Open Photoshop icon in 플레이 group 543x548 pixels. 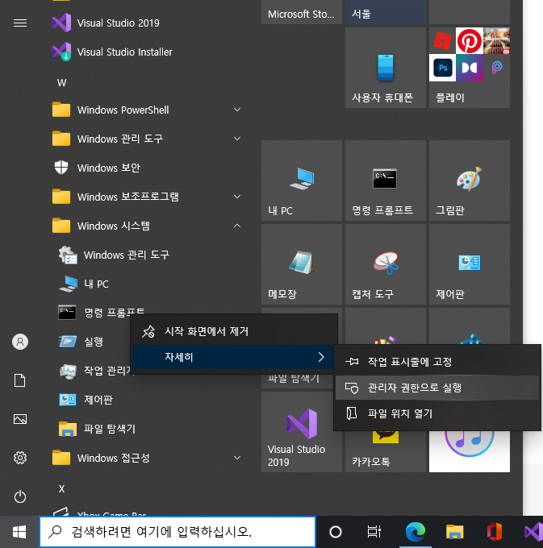tap(443, 68)
